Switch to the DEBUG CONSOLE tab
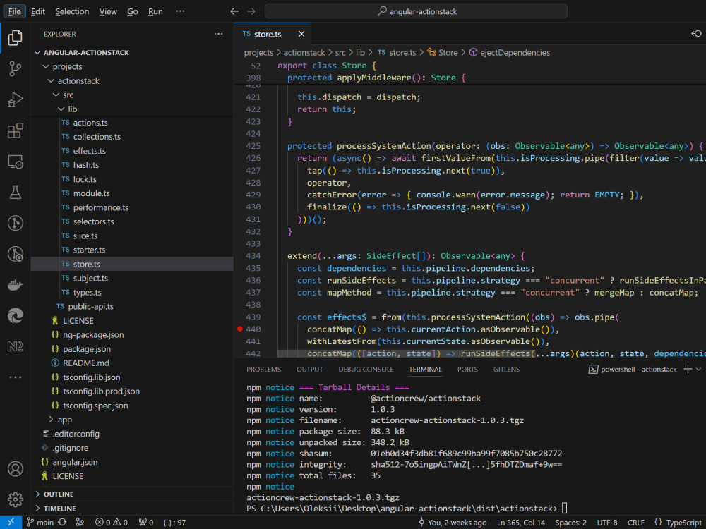Image resolution: width=706 pixels, height=529 pixels. click(366, 370)
